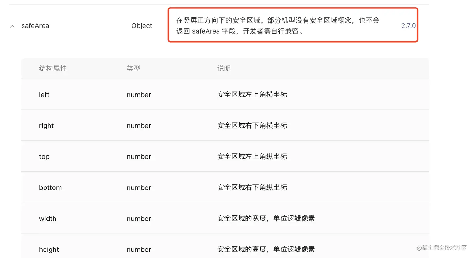Click 安全区域右下角纵坐标 description
Viewport: 474px width, 258px height.
point(252,187)
